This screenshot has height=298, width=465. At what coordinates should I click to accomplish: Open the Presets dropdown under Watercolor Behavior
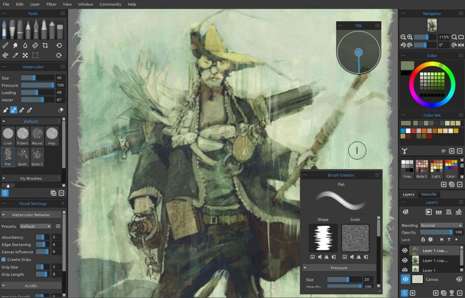pyautogui.click(x=35, y=226)
